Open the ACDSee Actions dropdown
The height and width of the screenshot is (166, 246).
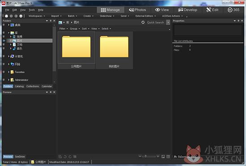[172, 16]
